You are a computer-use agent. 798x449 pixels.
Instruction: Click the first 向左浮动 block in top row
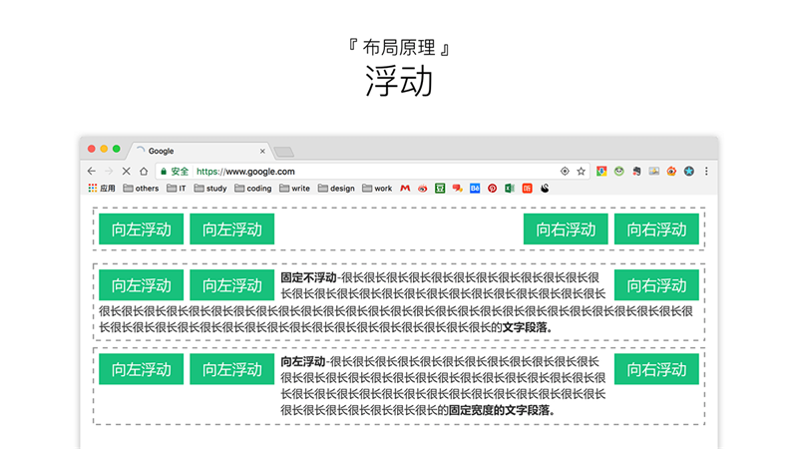[142, 229]
